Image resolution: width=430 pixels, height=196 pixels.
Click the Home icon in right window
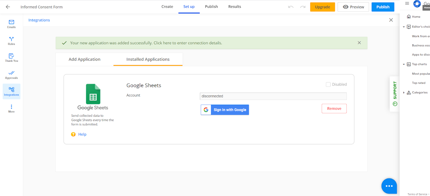coord(409,16)
